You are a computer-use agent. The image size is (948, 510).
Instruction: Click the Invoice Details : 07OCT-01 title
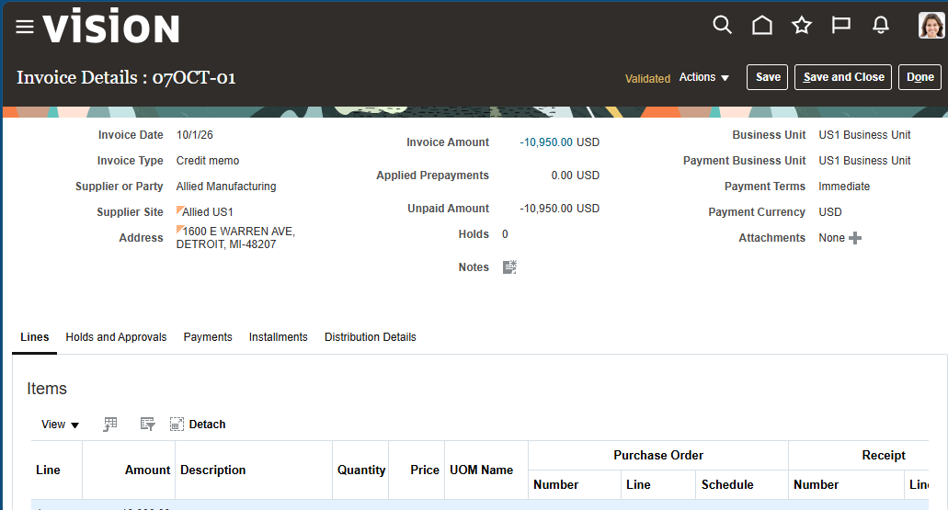(x=126, y=77)
